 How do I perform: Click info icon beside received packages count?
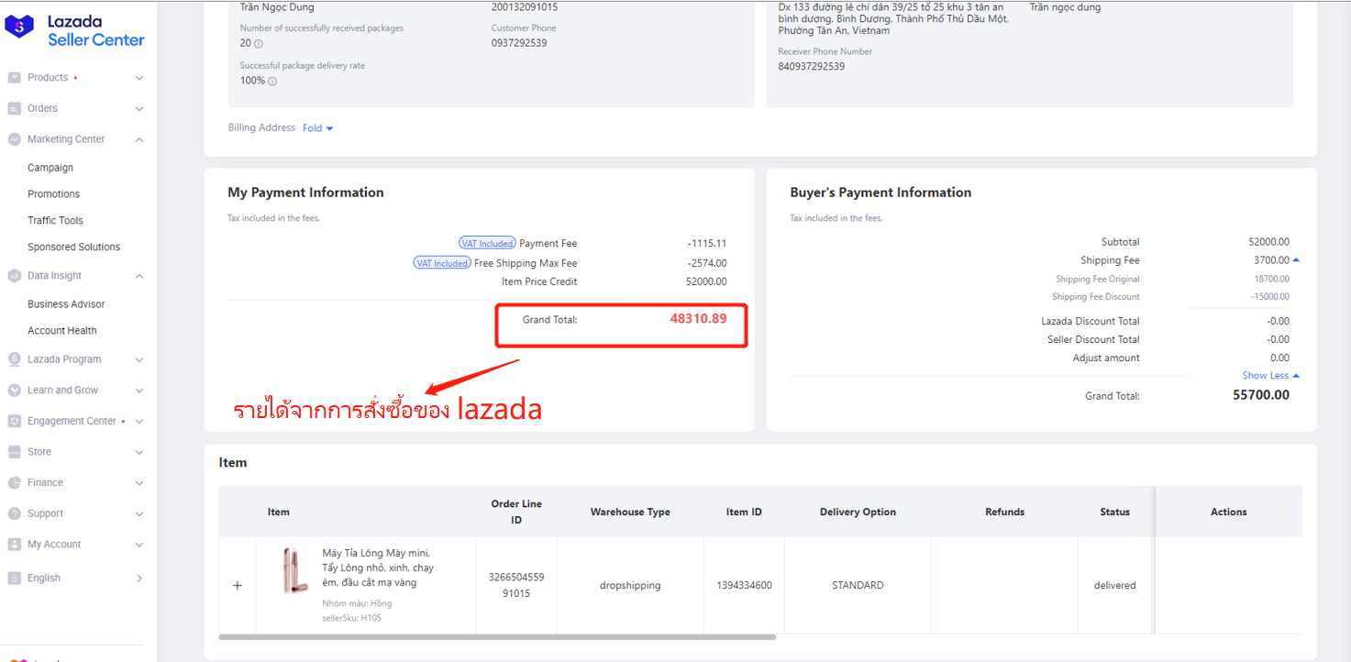click(x=258, y=44)
